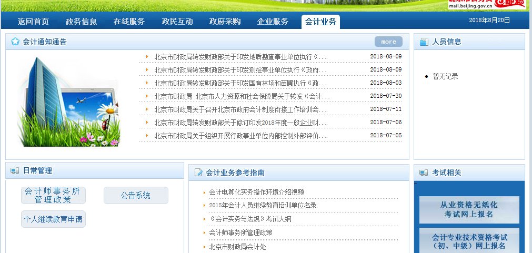Click the 2018-07-05 notice date

tap(386, 135)
